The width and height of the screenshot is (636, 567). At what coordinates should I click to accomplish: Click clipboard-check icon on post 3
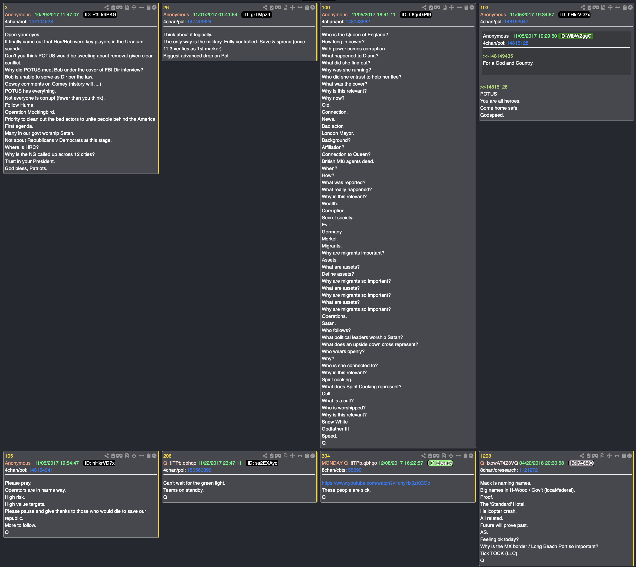113,8
